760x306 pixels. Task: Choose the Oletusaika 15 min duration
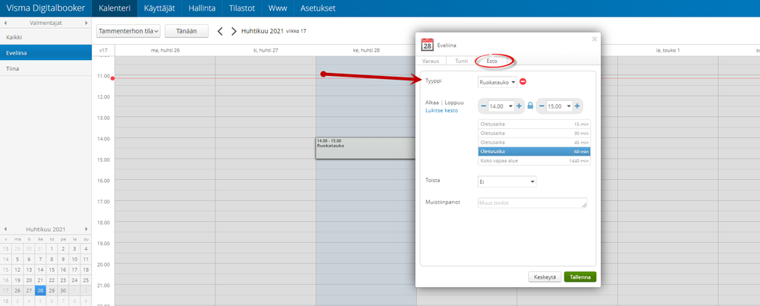534,125
